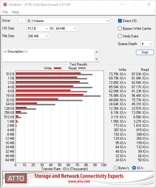
Task: Click the 50 IO/s read value
Action: click(x=143, y=160)
